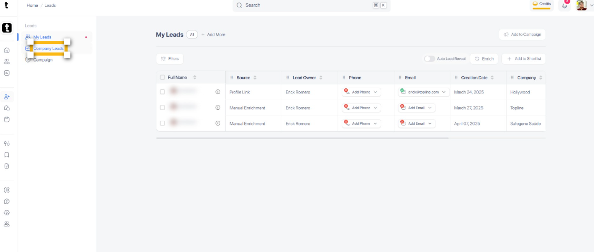This screenshot has height=252, width=594.
Task: Check the select-all box beside Full Name
Action: (163, 78)
